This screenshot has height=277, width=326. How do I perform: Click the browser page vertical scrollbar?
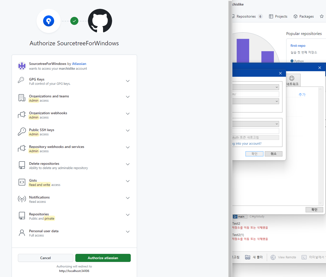[230, 138]
